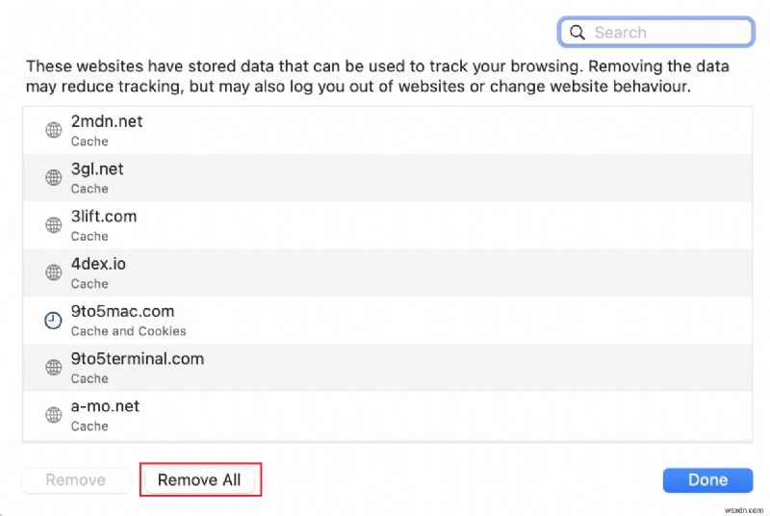
Task: Focus the Search input field
Action: pos(664,32)
